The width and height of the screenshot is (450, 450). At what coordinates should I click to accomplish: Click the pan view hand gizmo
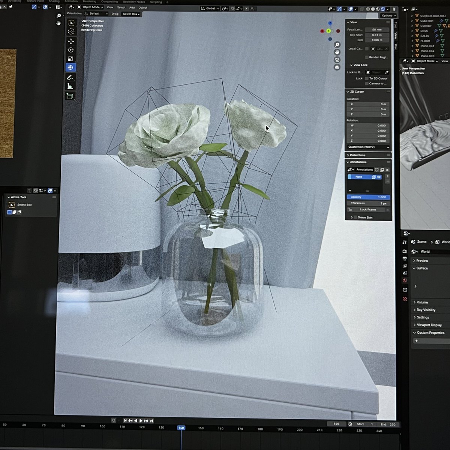click(337, 52)
